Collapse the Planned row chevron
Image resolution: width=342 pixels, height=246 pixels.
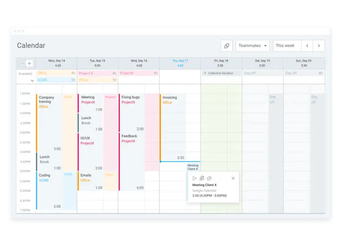(x=32, y=81)
